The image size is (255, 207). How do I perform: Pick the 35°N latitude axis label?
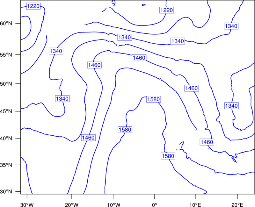(6, 165)
